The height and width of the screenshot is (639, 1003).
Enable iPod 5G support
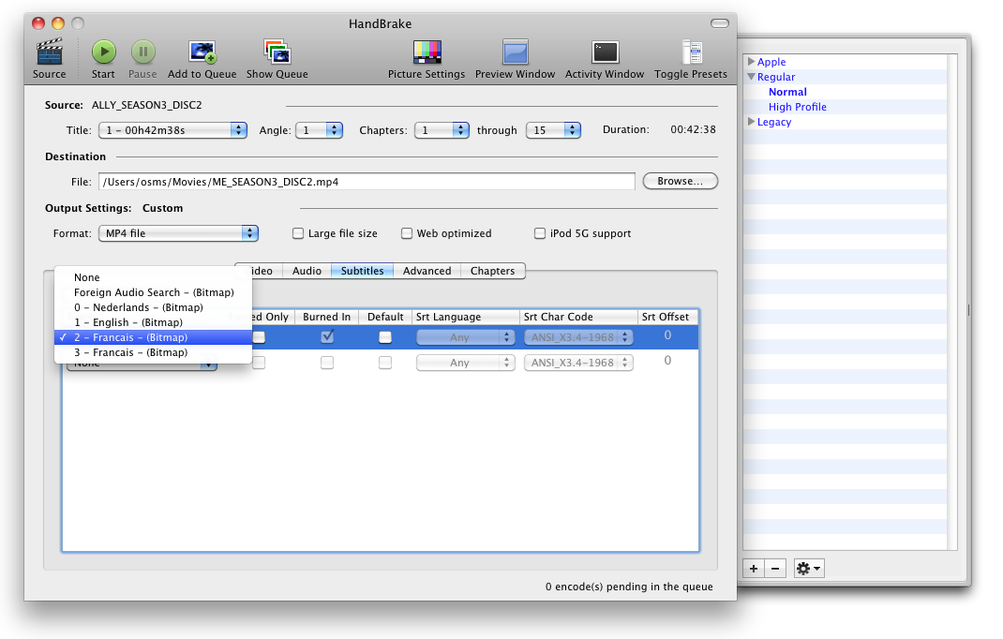pos(540,233)
